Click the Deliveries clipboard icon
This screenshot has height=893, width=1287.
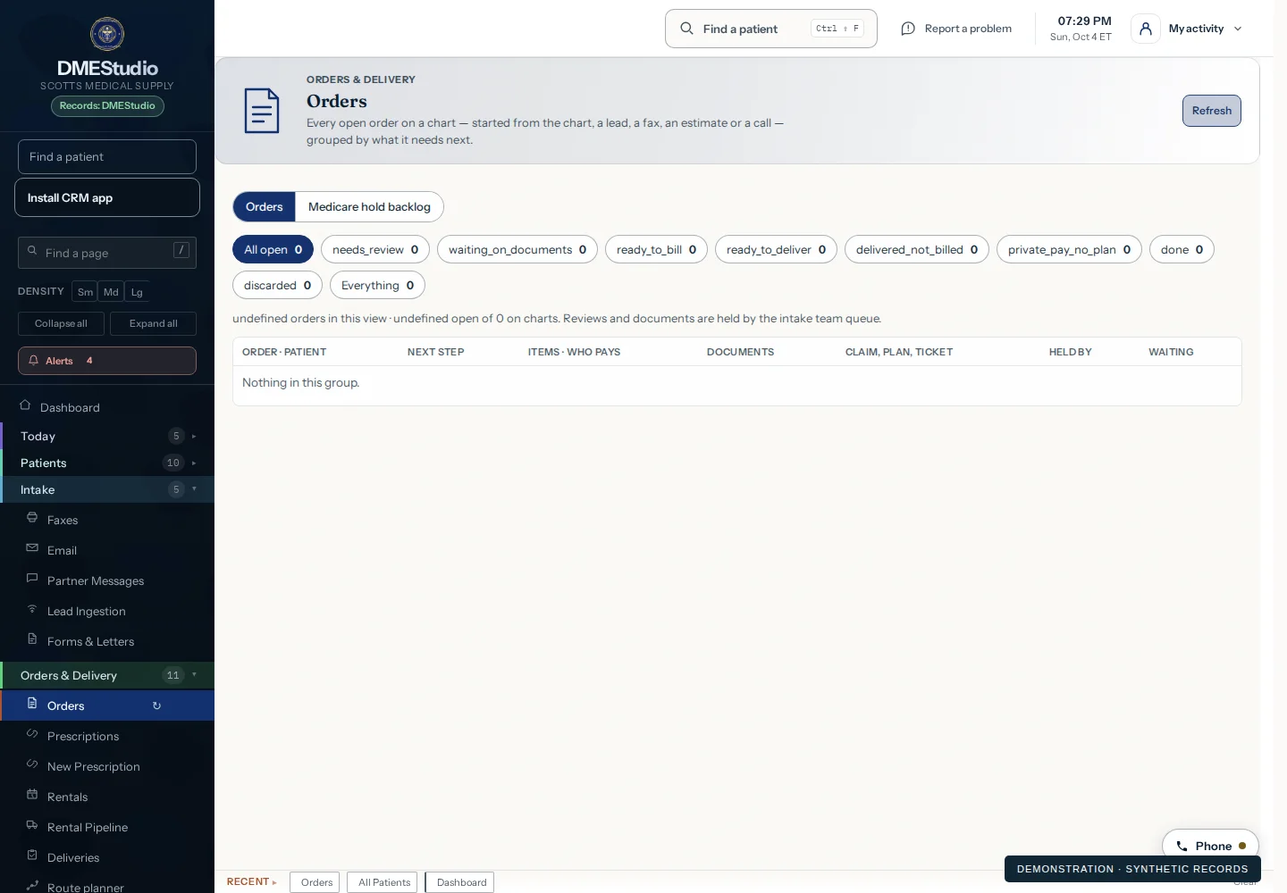32,855
